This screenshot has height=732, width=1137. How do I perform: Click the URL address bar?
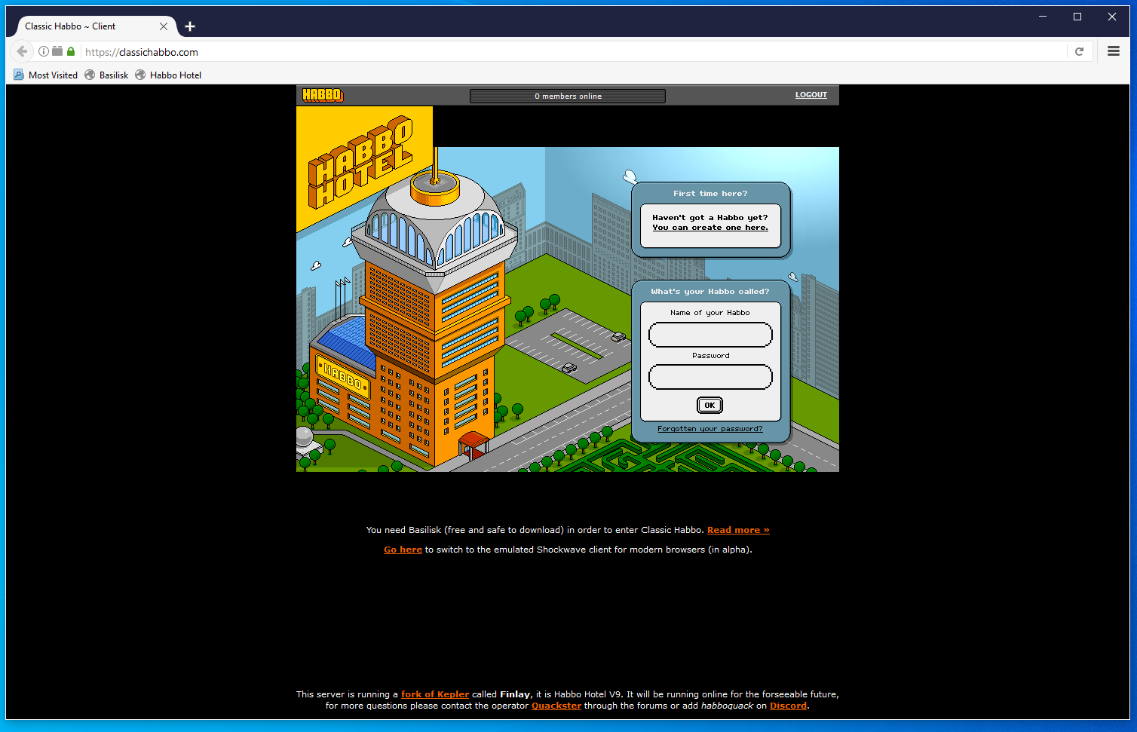573,52
